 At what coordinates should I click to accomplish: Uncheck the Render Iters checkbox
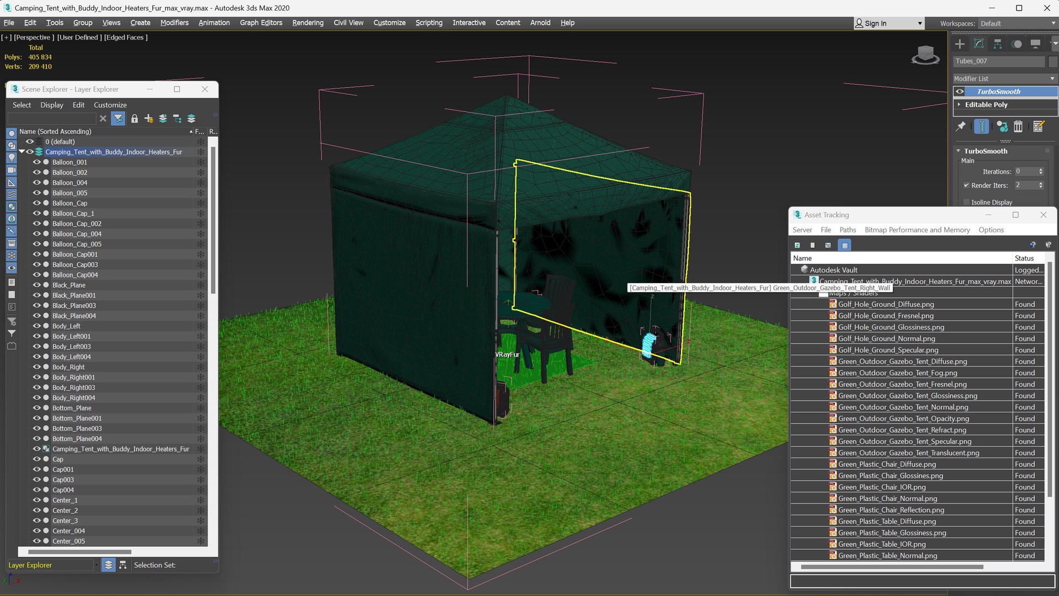(x=966, y=185)
